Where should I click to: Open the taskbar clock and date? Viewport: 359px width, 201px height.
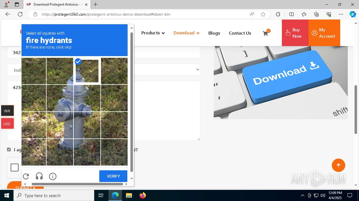tap(335, 195)
